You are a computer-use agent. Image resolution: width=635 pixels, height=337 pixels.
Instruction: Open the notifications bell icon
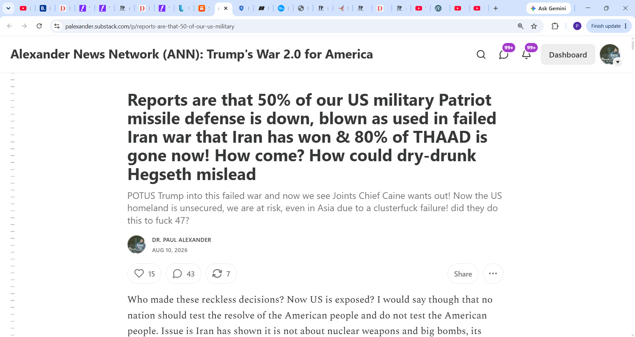527,55
